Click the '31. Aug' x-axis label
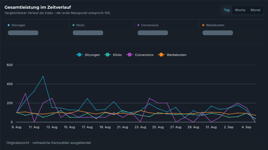The height and width of the screenshot is (150, 268). (211, 127)
